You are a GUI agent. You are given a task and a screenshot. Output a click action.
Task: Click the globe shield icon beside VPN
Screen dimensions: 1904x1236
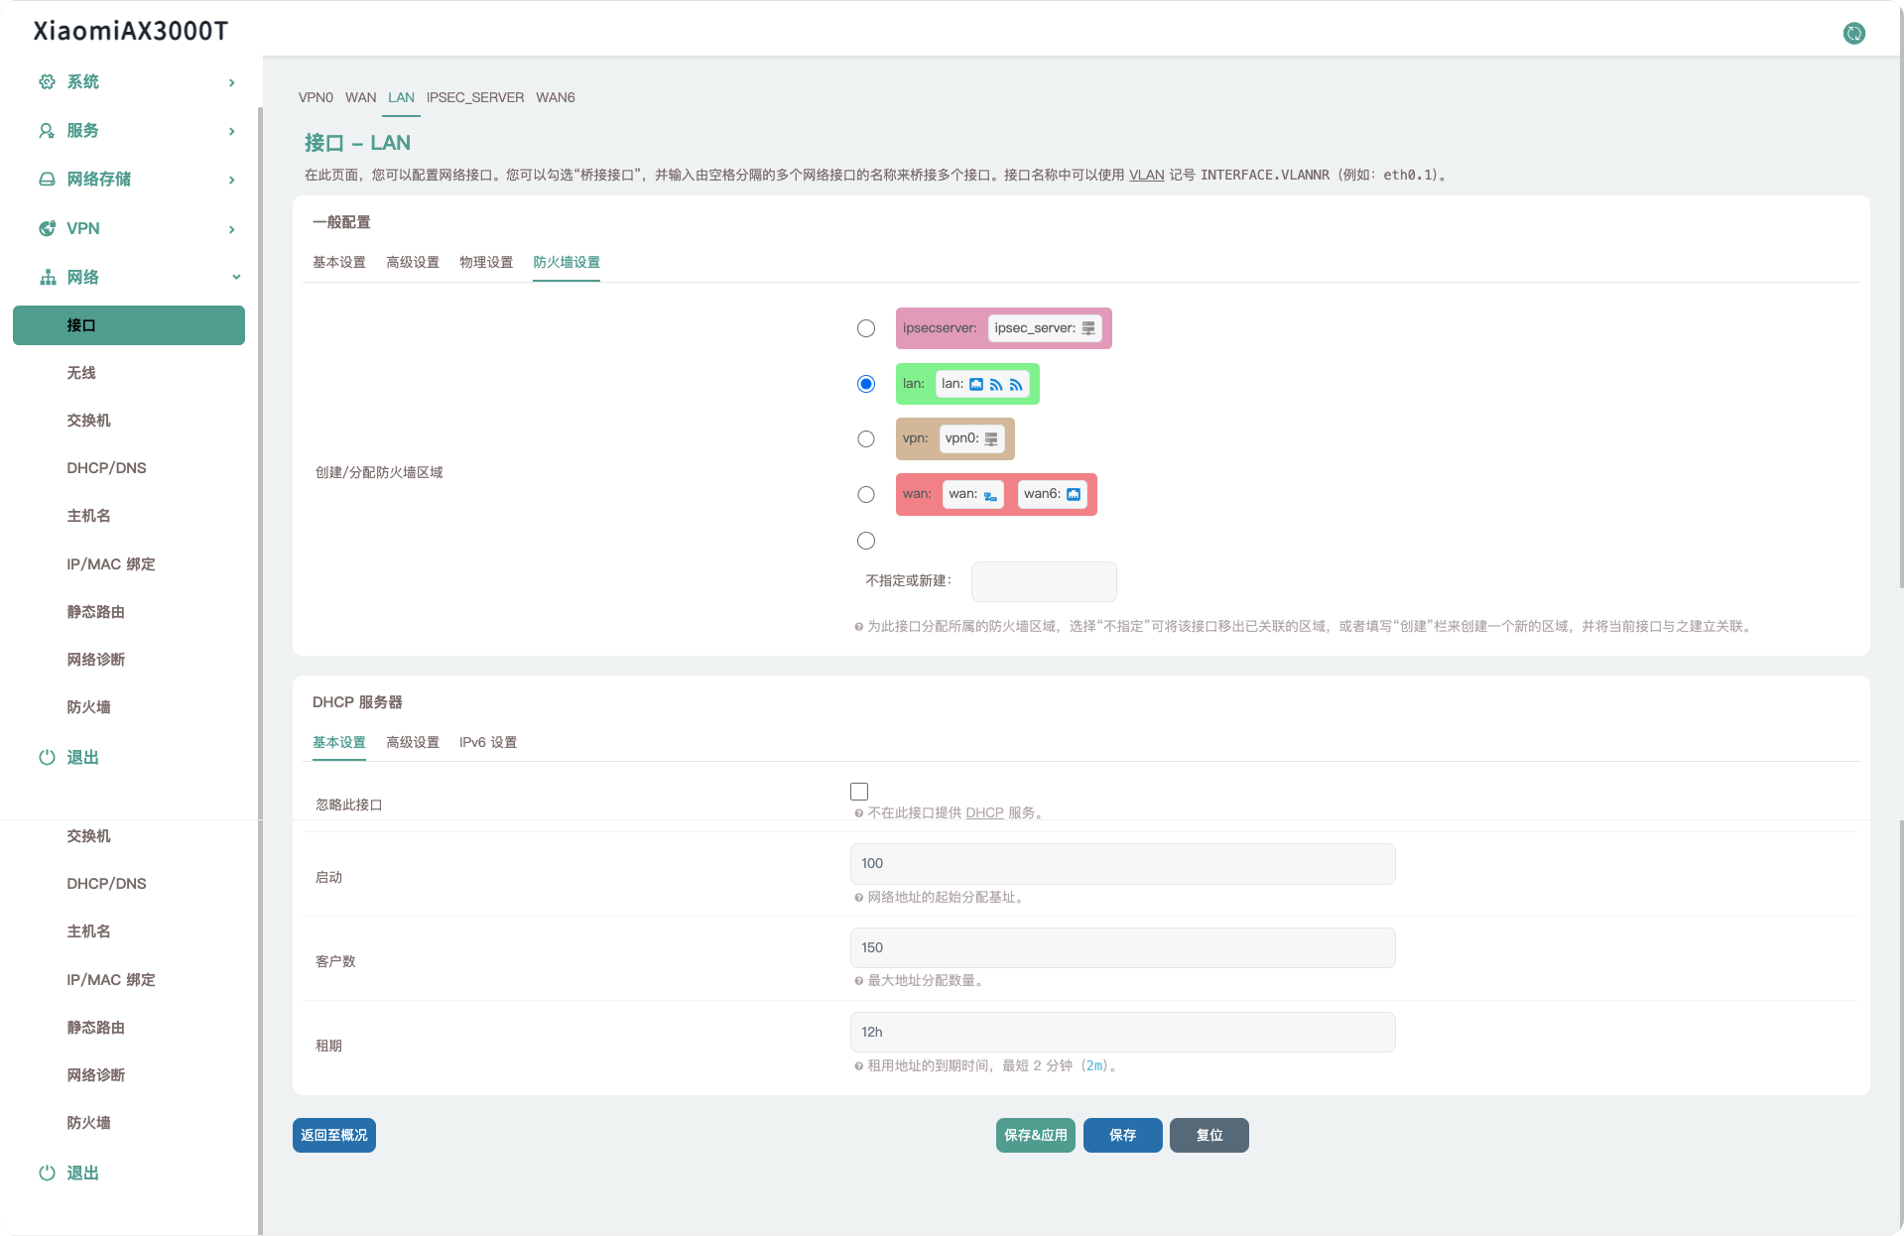(x=47, y=228)
